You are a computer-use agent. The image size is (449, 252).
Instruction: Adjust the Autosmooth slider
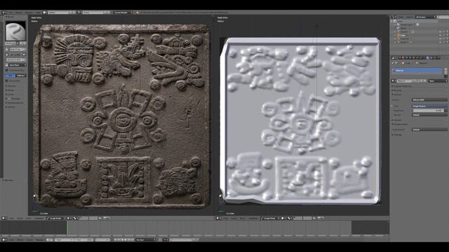coord(16,59)
